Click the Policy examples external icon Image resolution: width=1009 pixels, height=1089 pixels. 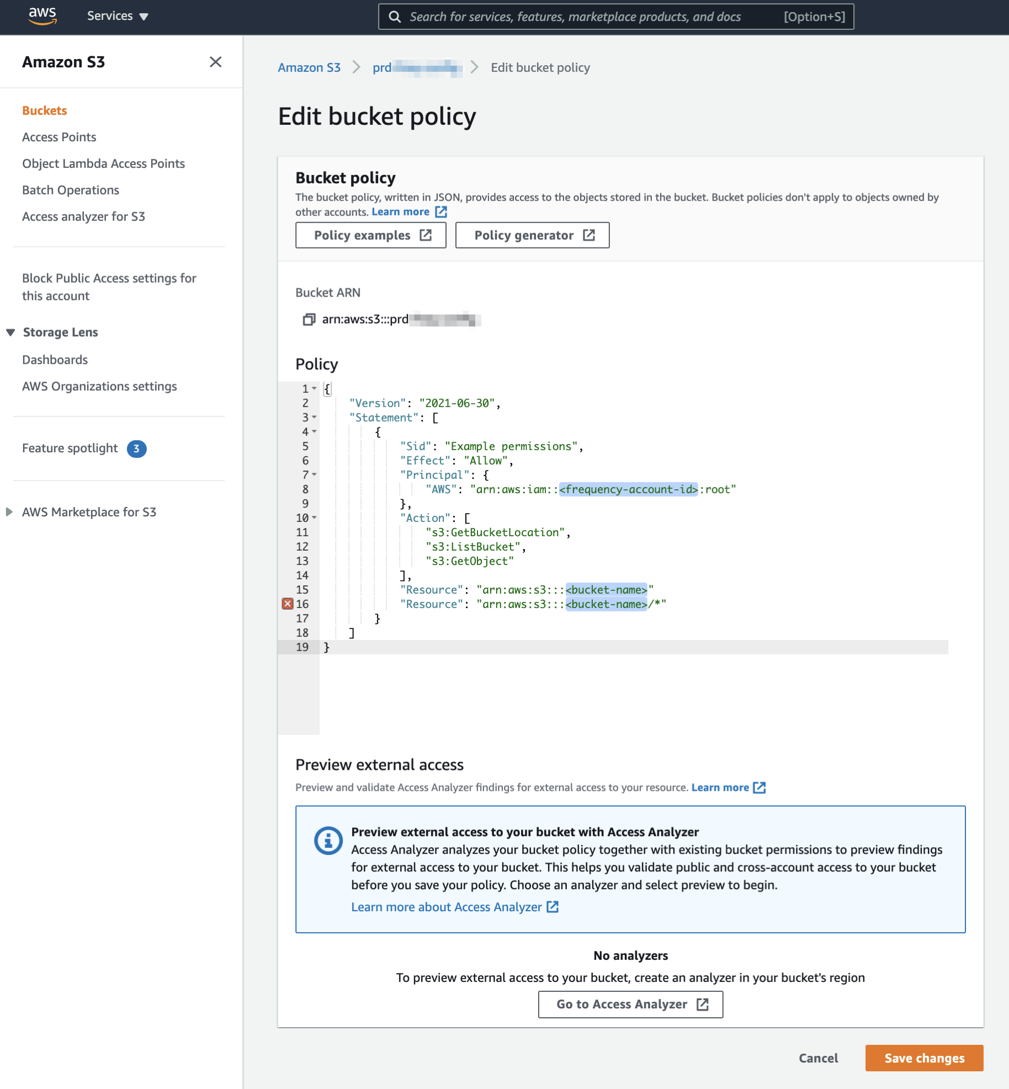pyautogui.click(x=426, y=235)
